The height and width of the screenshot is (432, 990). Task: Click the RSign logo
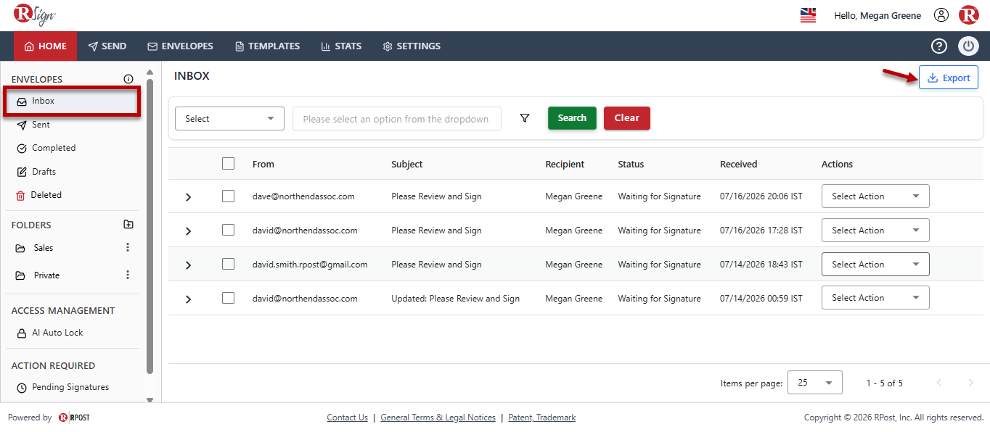pos(35,14)
